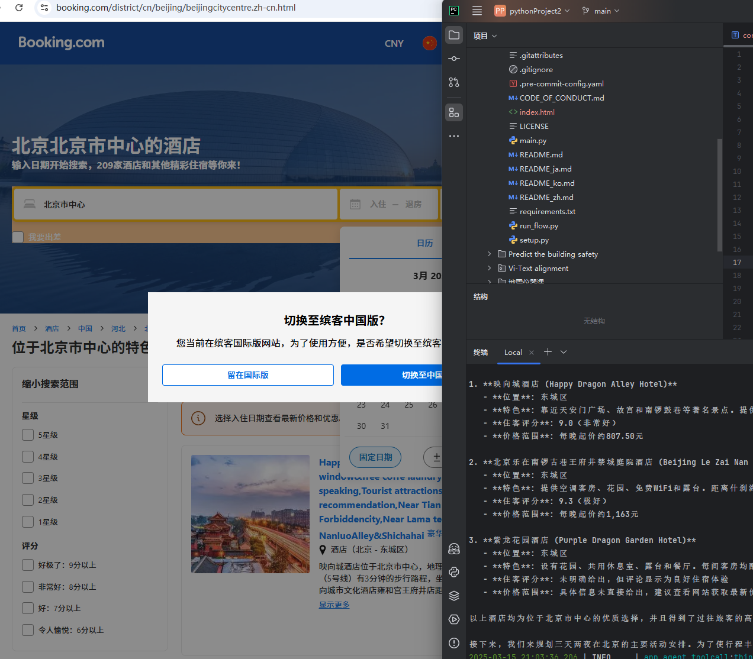
Task: Click the 酒店 breadcrumb
Action: coord(52,328)
